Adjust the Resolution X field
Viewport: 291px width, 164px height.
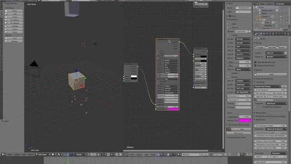[x=239, y=96]
